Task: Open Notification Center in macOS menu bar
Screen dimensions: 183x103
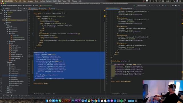Action: (x=180, y=1)
